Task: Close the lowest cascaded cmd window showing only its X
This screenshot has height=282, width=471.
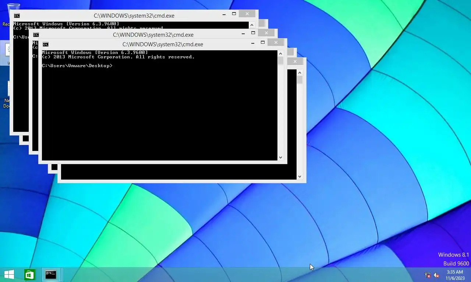Action: [295, 62]
